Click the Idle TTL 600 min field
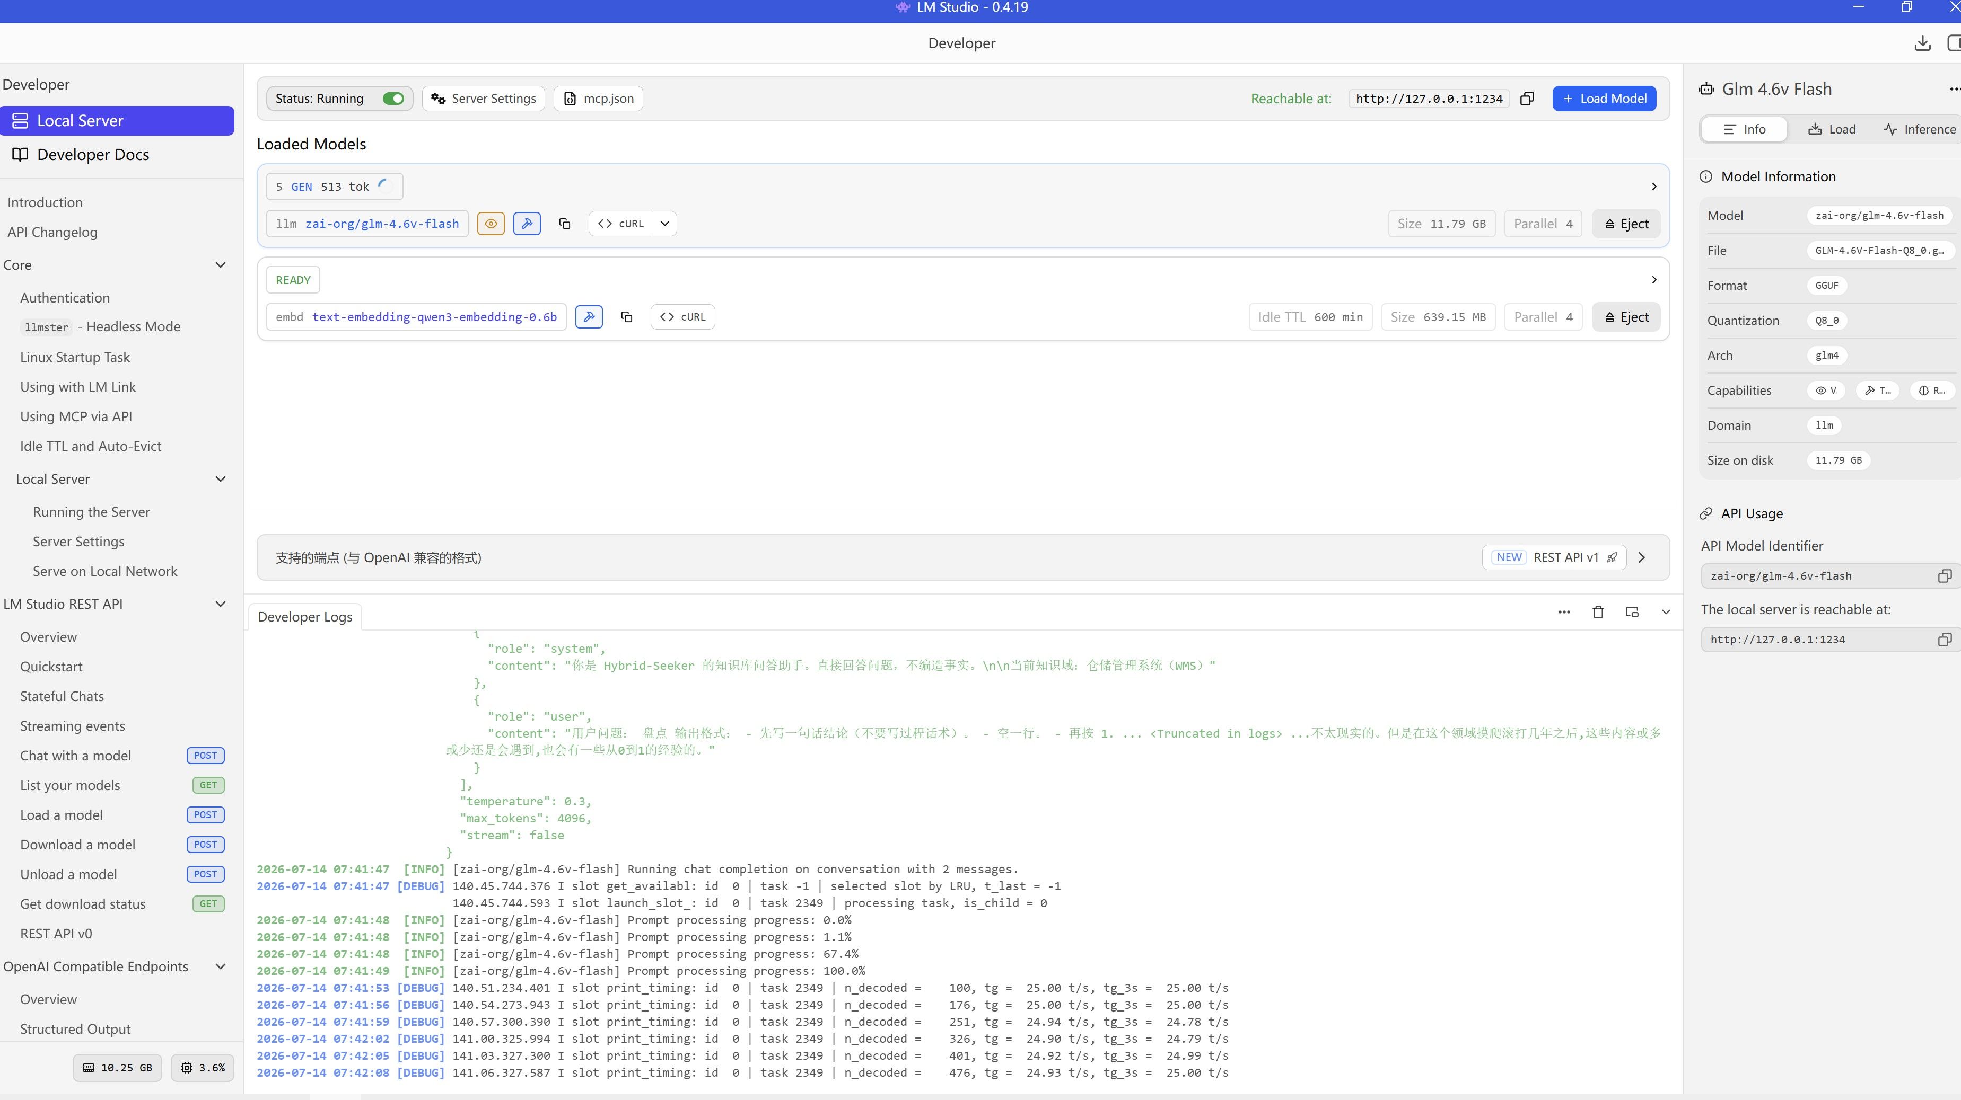The width and height of the screenshot is (1961, 1100). [1310, 317]
